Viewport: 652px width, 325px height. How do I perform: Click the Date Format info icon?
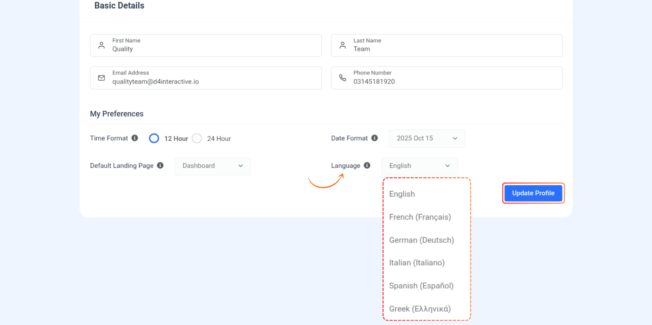pyautogui.click(x=375, y=138)
